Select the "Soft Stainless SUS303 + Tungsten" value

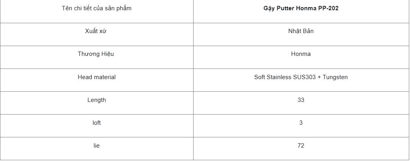pos(301,77)
